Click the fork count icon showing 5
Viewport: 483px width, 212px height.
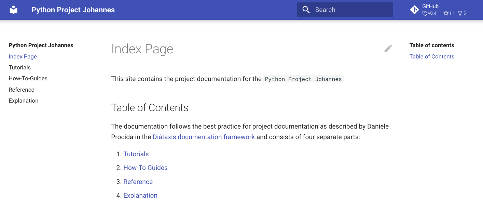[459, 13]
